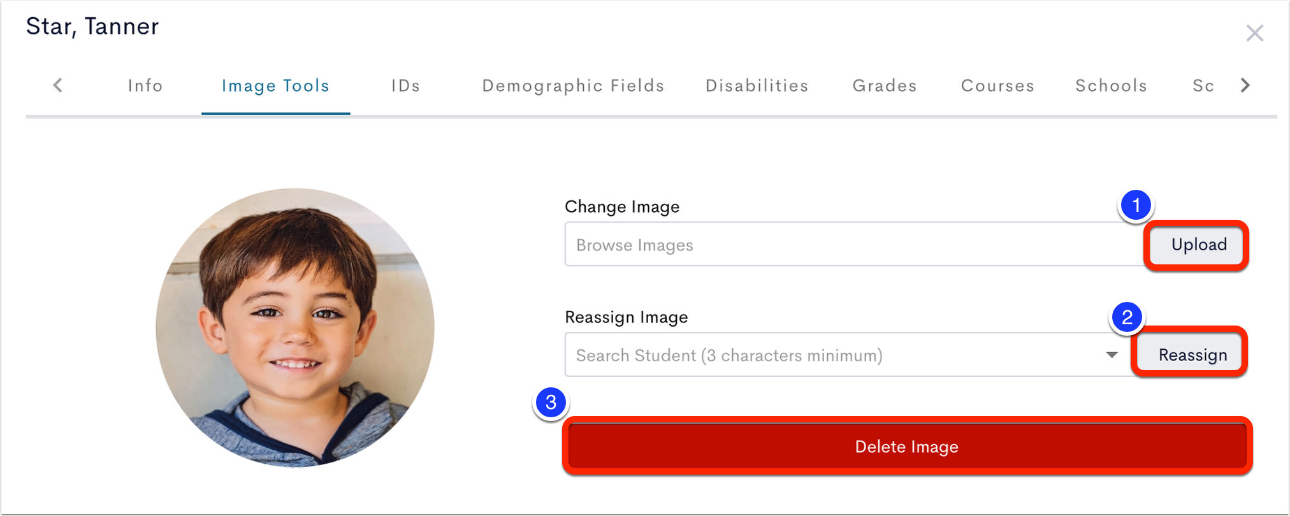This screenshot has height=516, width=1290.
Task: Click the student's circular profile photo
Action: pyautogui.click(x=295, y=327)
